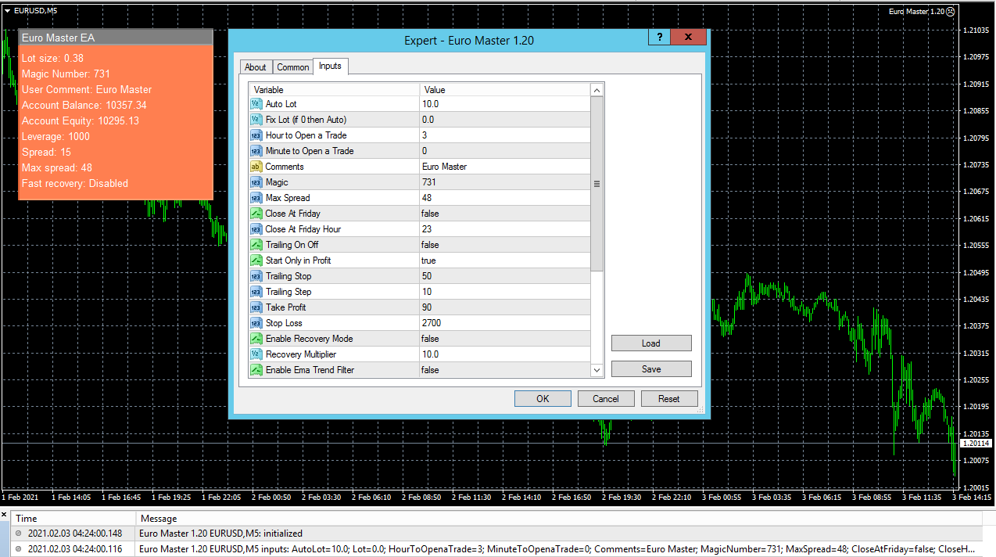The height and width of the screenshot is (557, 996).
Task: Click the Max Spread value 48
Action: (x=427, y=198)
